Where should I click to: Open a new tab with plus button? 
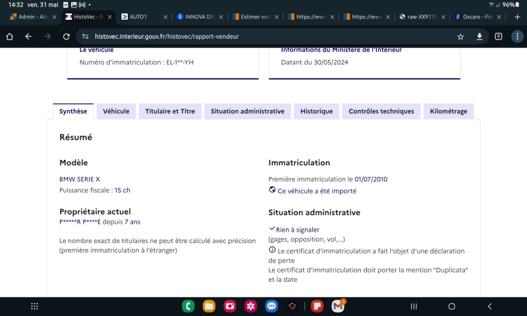pyautogui.click(x=517, y=17)
